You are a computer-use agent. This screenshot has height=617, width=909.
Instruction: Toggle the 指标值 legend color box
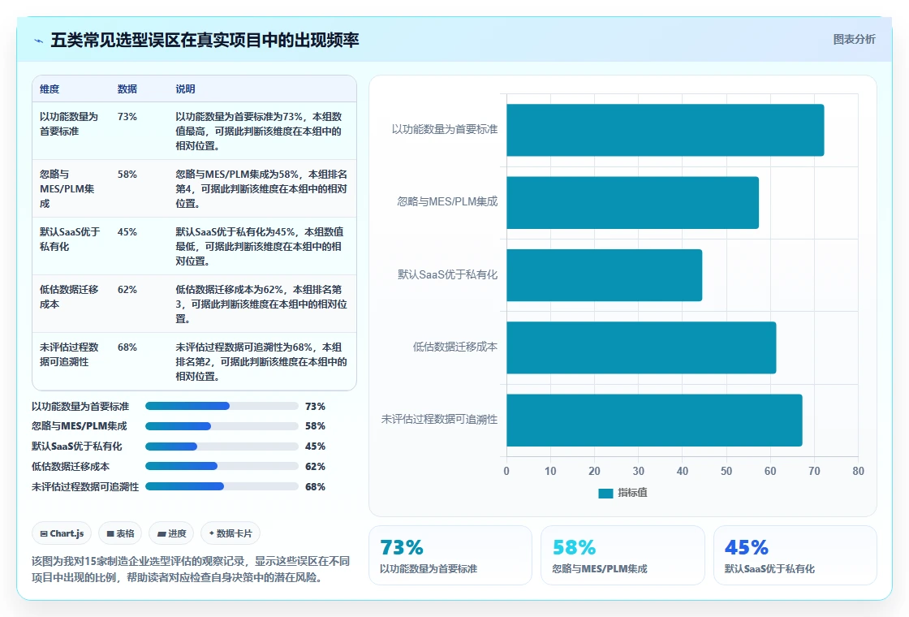tap(605, 493)
